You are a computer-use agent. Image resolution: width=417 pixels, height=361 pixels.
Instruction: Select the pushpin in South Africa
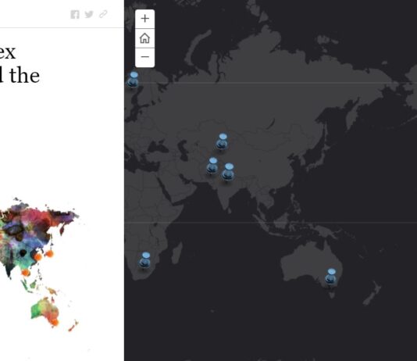tap(144, 260)
